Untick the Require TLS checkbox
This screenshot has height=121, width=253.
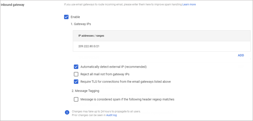76,81
